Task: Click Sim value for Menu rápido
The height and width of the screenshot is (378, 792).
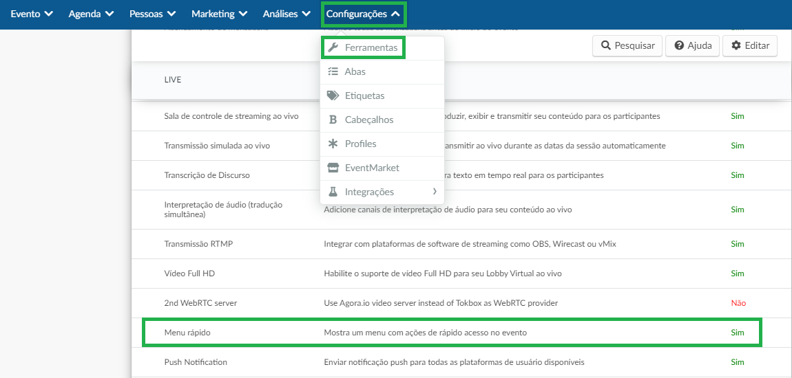Action: [738, 333]
